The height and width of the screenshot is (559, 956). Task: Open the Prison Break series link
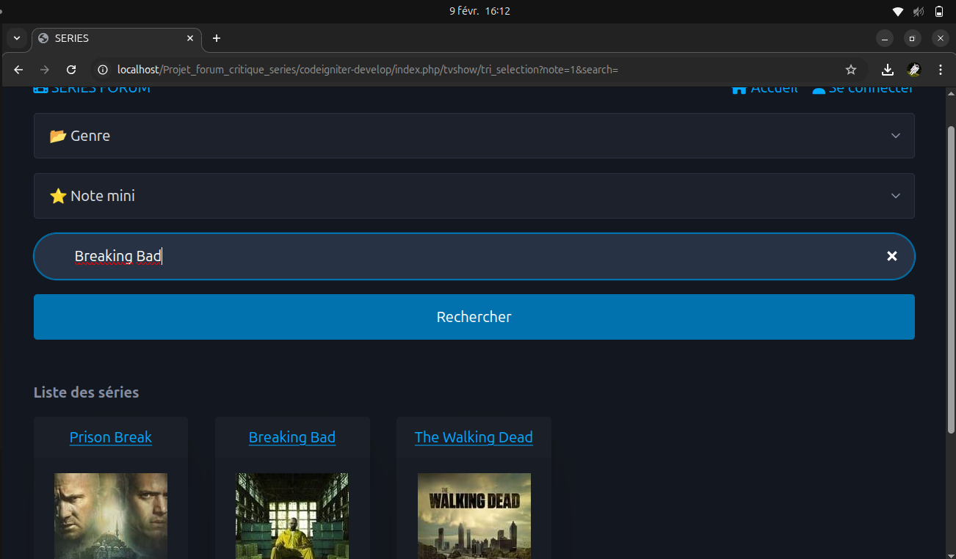click(x=111, y=437)
